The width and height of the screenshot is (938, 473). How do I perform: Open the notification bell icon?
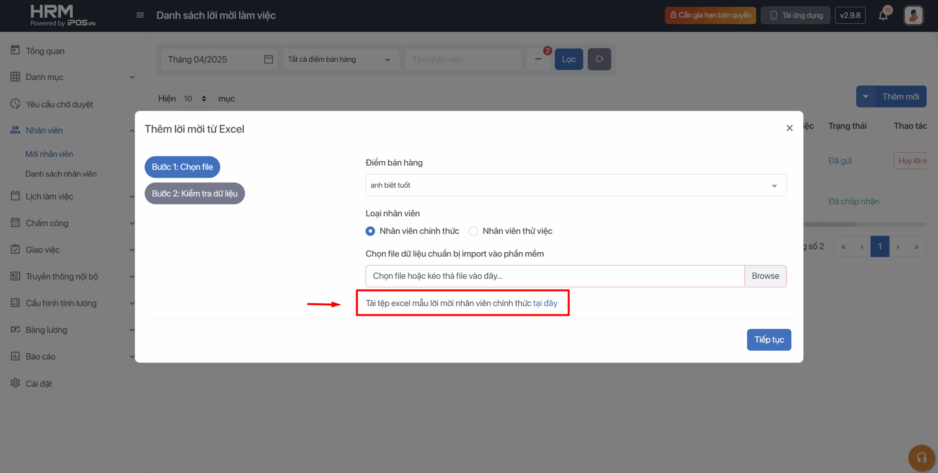883,15
